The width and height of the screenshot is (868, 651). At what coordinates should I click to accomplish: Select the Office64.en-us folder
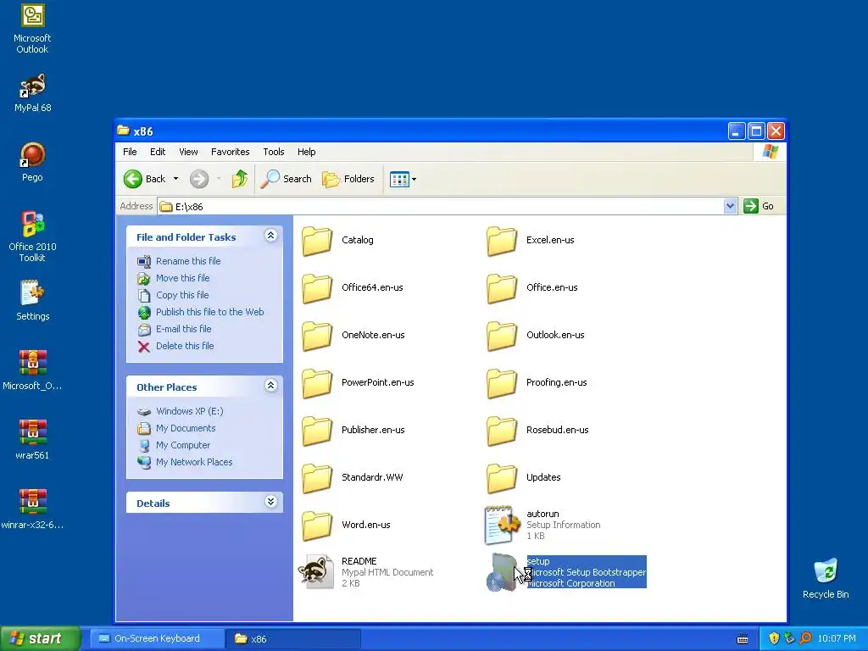click(x=352, y=288)
